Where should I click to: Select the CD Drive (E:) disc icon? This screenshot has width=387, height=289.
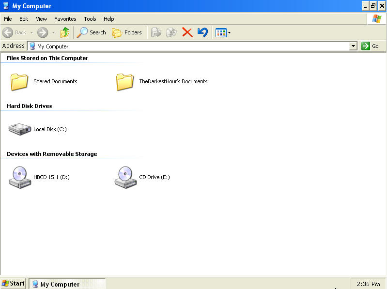[x=125, y=177]
